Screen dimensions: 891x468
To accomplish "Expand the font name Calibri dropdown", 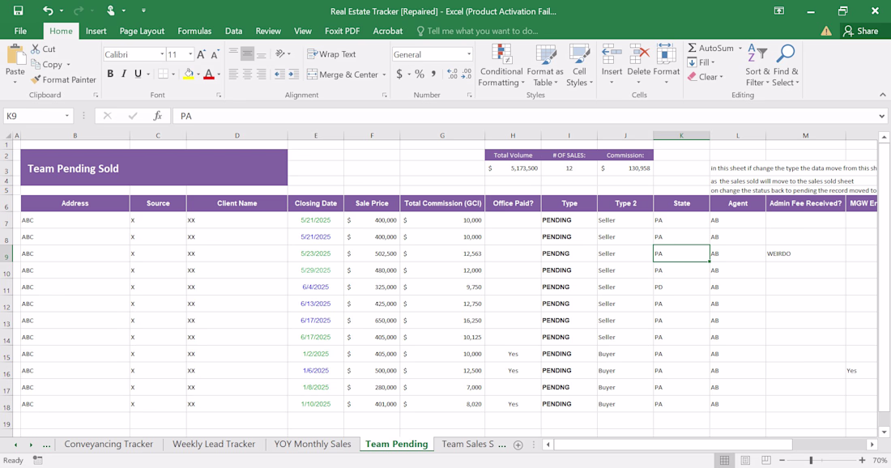I will (162, 54).
